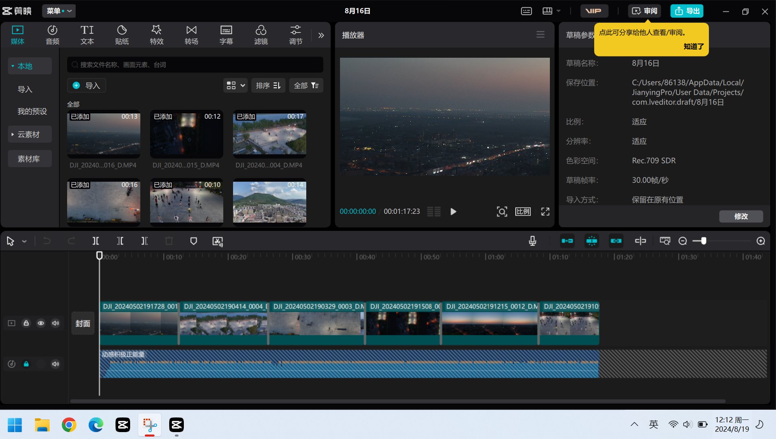Open the layout switch dropdown

coord(552,11)
